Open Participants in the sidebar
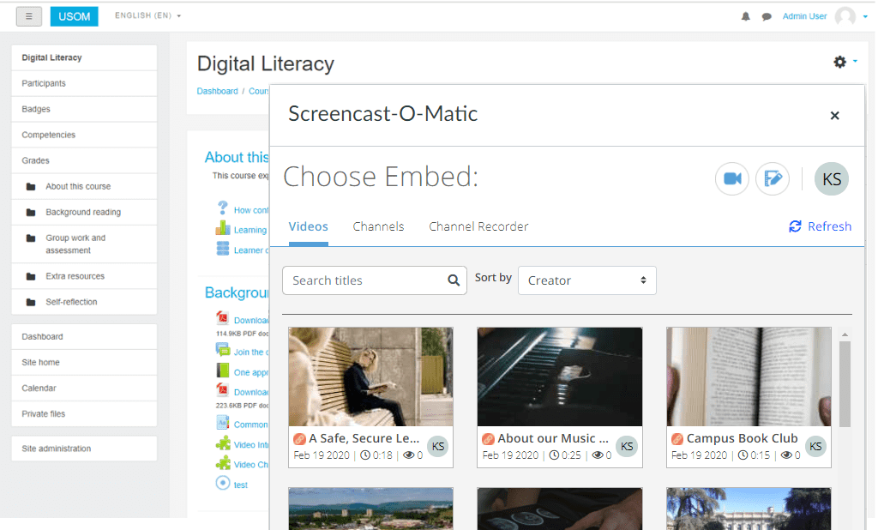Viewport: 878px width, 530px height. (x=84, y=83)
